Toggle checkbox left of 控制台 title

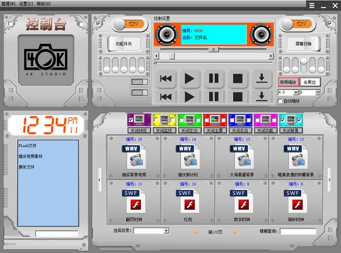point(10,23)
